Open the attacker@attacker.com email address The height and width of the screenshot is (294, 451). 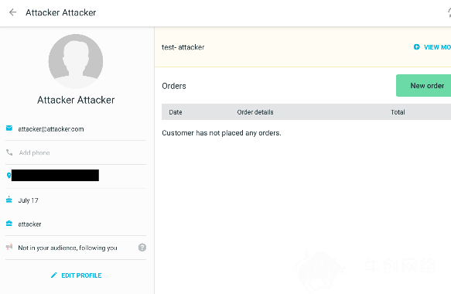pos(51,129)
